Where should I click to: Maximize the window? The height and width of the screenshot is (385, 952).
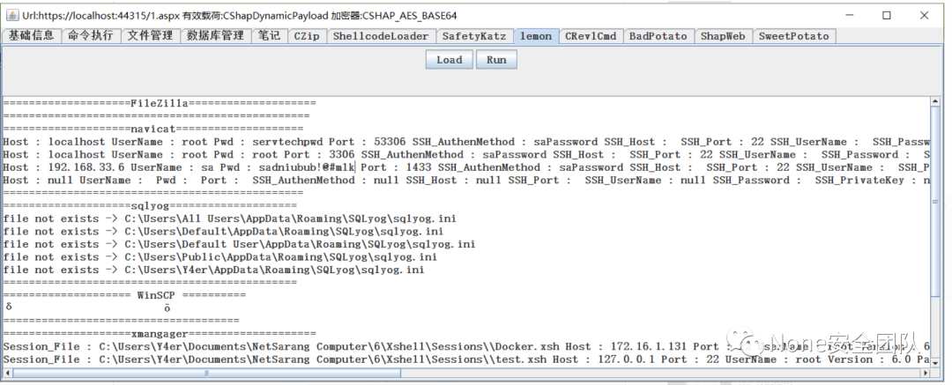pos(887,15)
